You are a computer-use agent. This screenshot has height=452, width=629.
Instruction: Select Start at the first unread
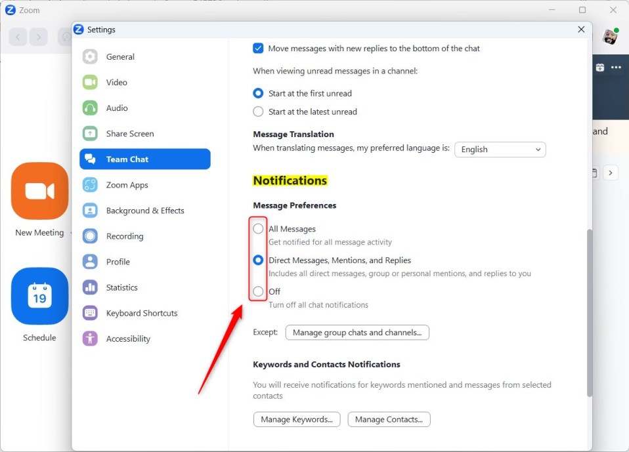click(258, 93)
